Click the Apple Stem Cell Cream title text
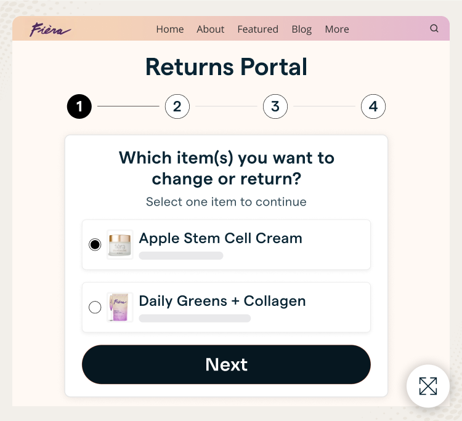Image resolution: width=462 pixels, height=421 pixels. (221, 238)
